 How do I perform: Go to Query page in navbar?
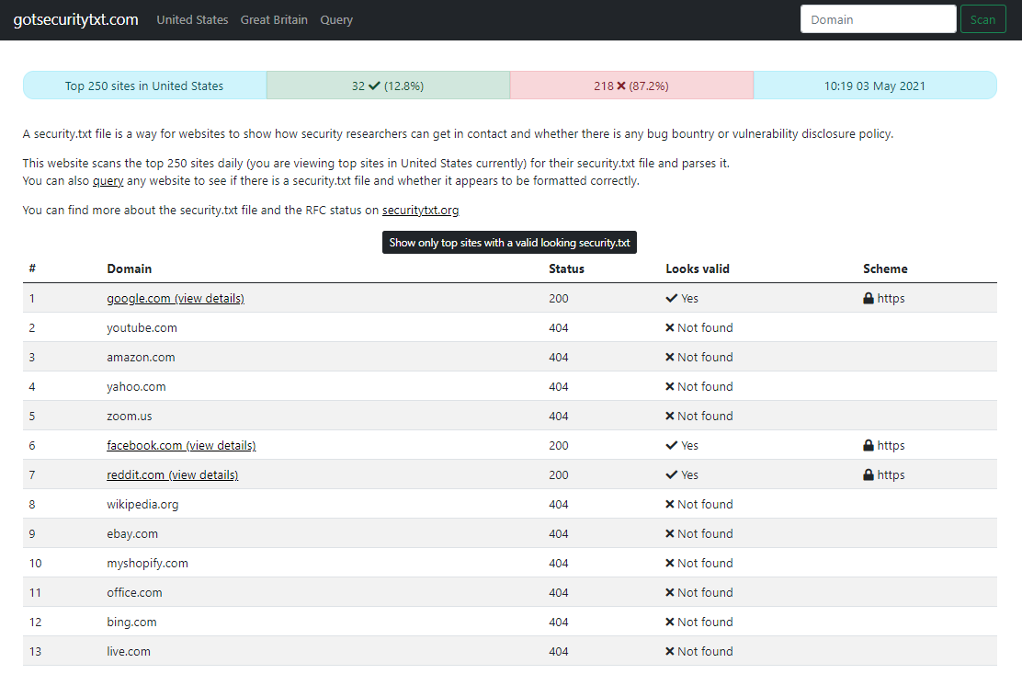(x=336, y=20)
